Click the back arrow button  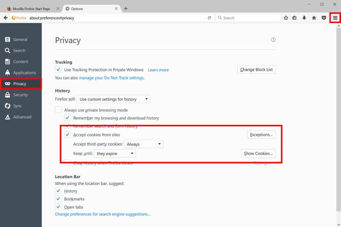6,18
